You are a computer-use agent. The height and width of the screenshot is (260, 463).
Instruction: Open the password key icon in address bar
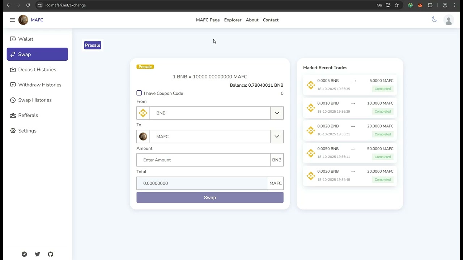click(379, 5)
